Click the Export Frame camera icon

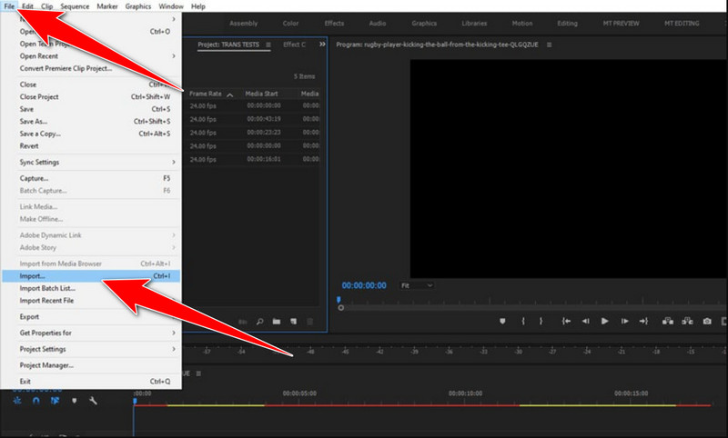click(707, 321)
